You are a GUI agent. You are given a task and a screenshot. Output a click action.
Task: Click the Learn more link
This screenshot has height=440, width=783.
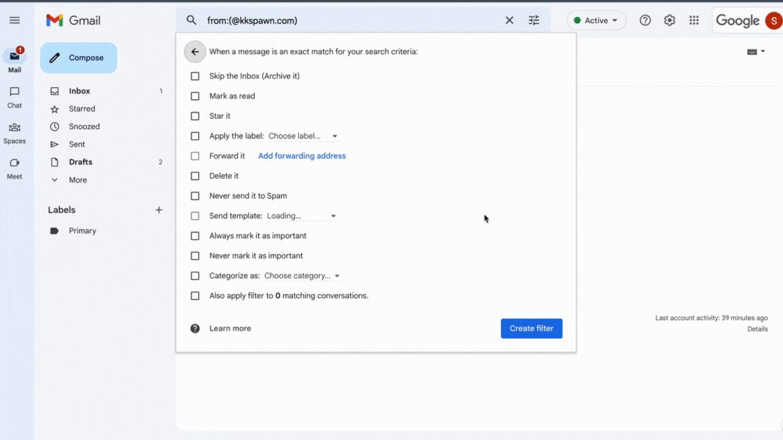tap(230, 328)
